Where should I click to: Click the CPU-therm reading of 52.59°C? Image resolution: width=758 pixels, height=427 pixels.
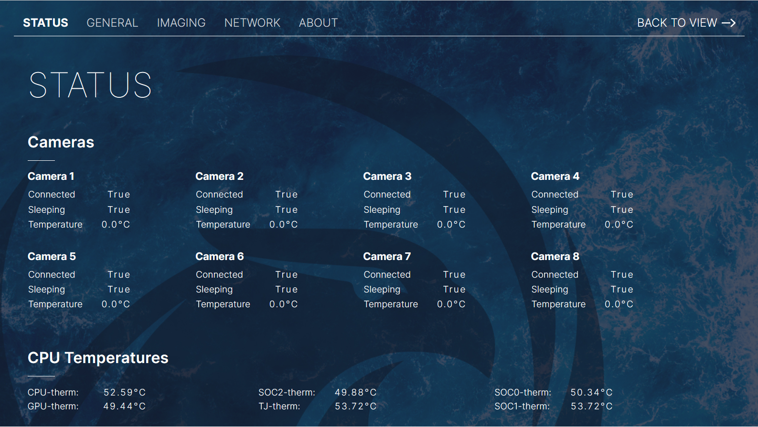click(125, 393)
